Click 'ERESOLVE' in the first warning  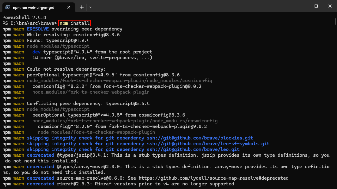pyautogui.click(x=38, y=29)
